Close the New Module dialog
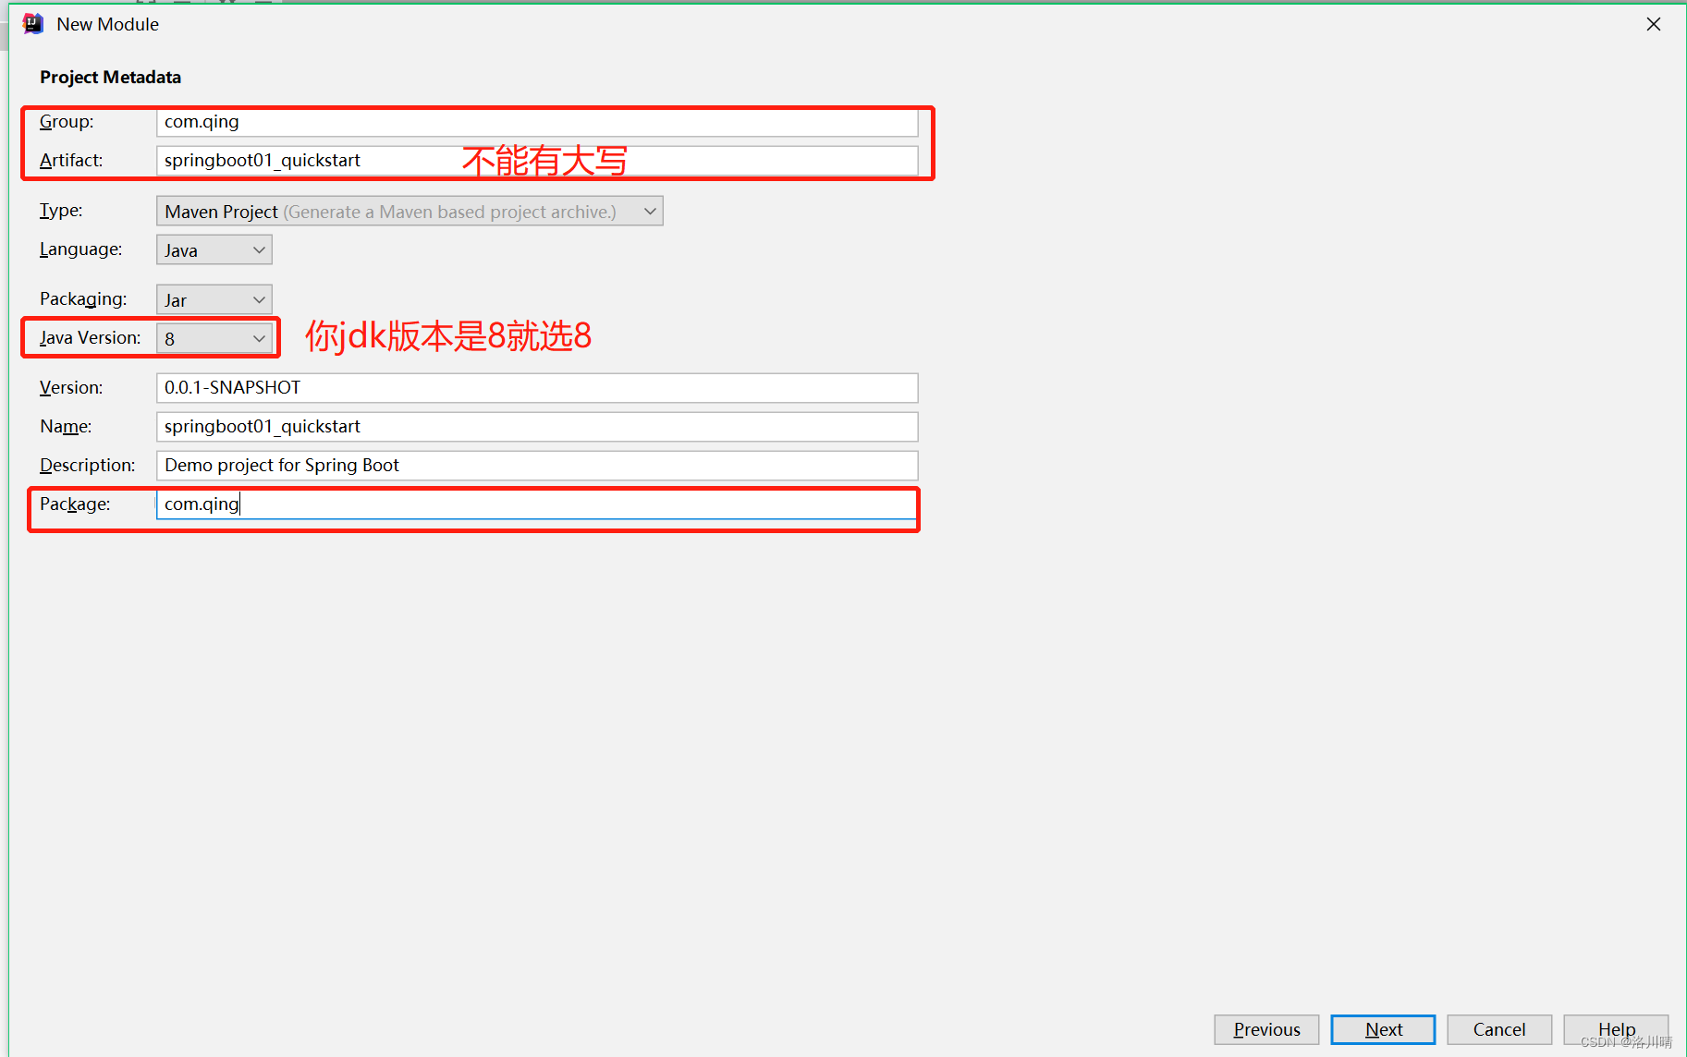Screen dimensions: 1687x1057 [x=1654, y=24]
